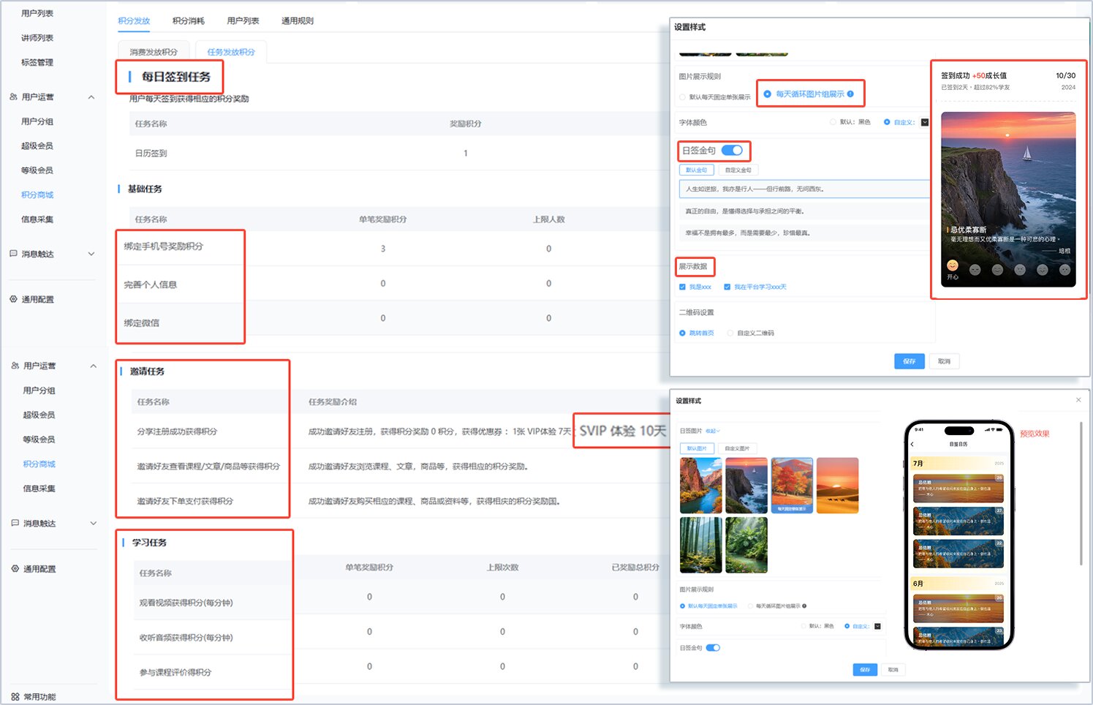This screenshot has width=1093, height=705.
Task: Click the 常用功能 grid icon
Action: (x=15, y=697)
